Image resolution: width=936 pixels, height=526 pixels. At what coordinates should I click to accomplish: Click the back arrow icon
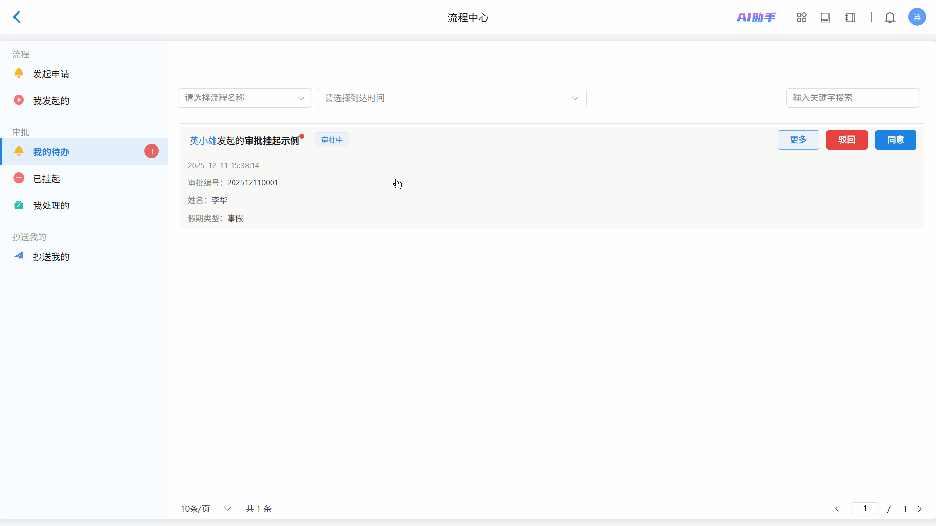17,17
